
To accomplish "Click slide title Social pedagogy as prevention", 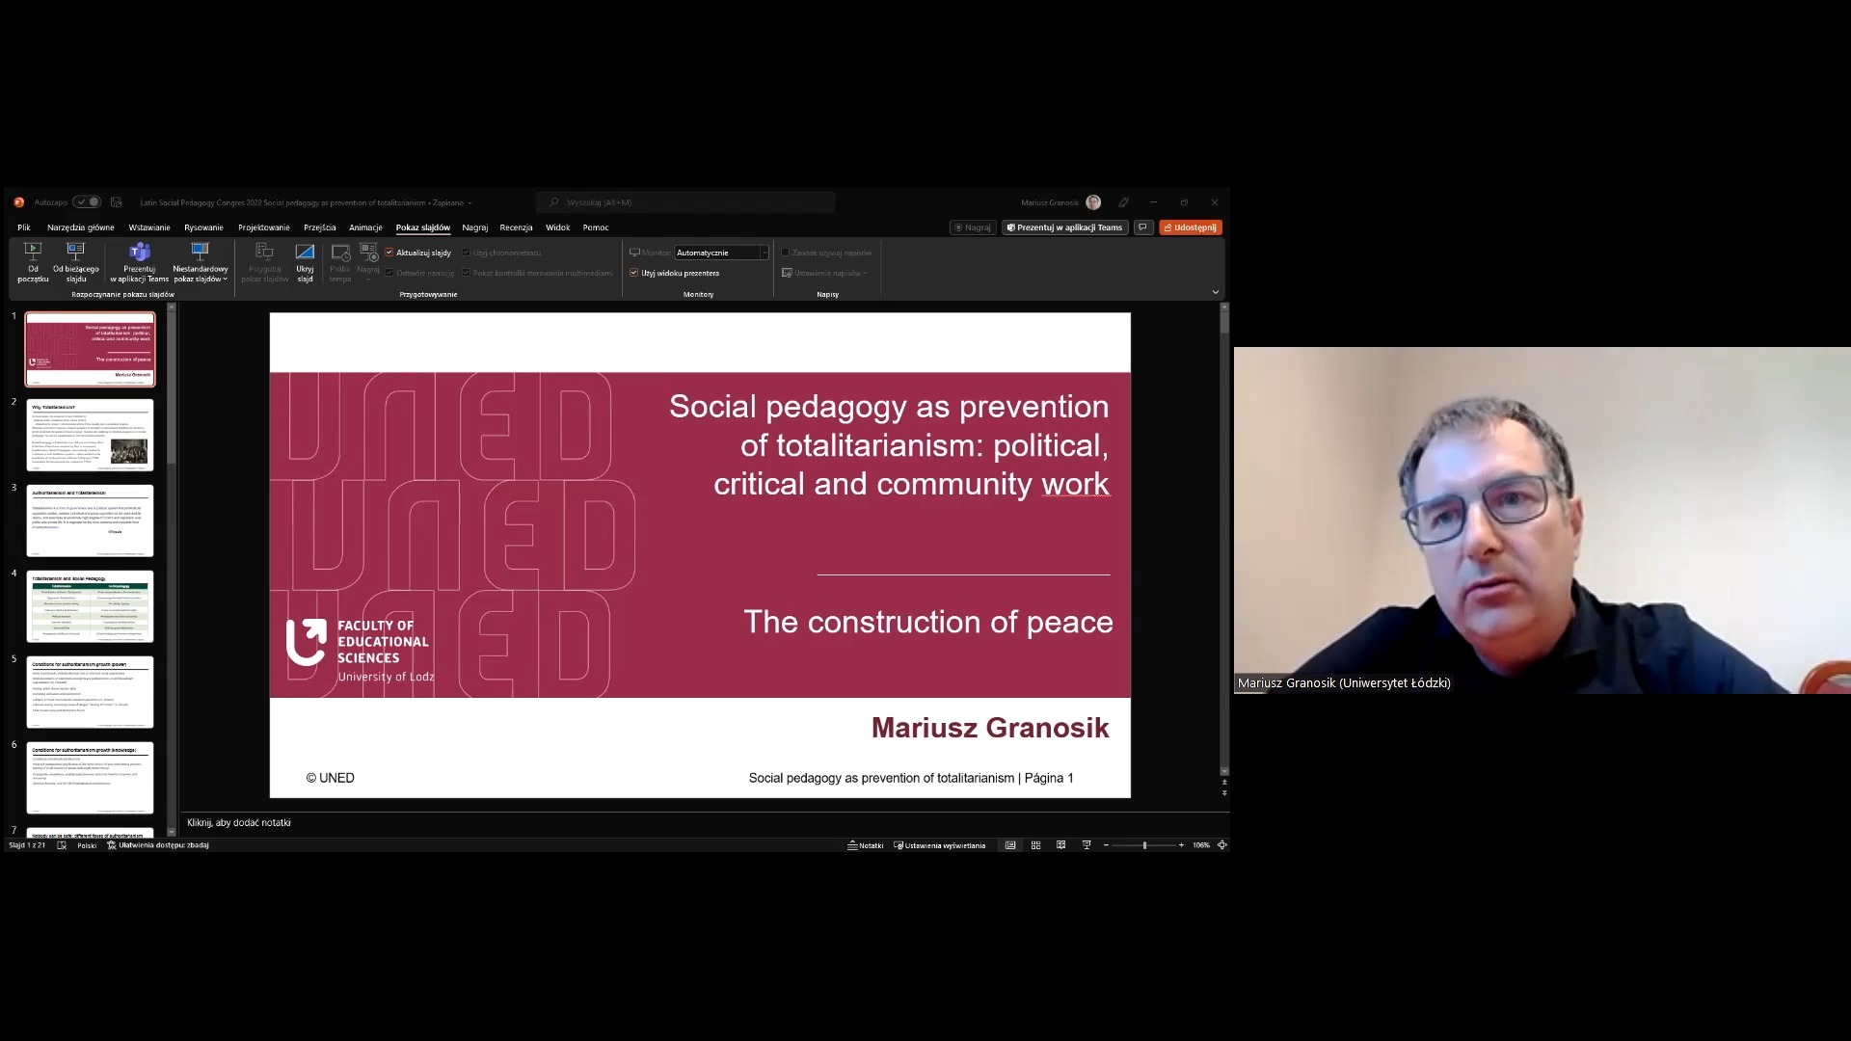I will point(889,445).
